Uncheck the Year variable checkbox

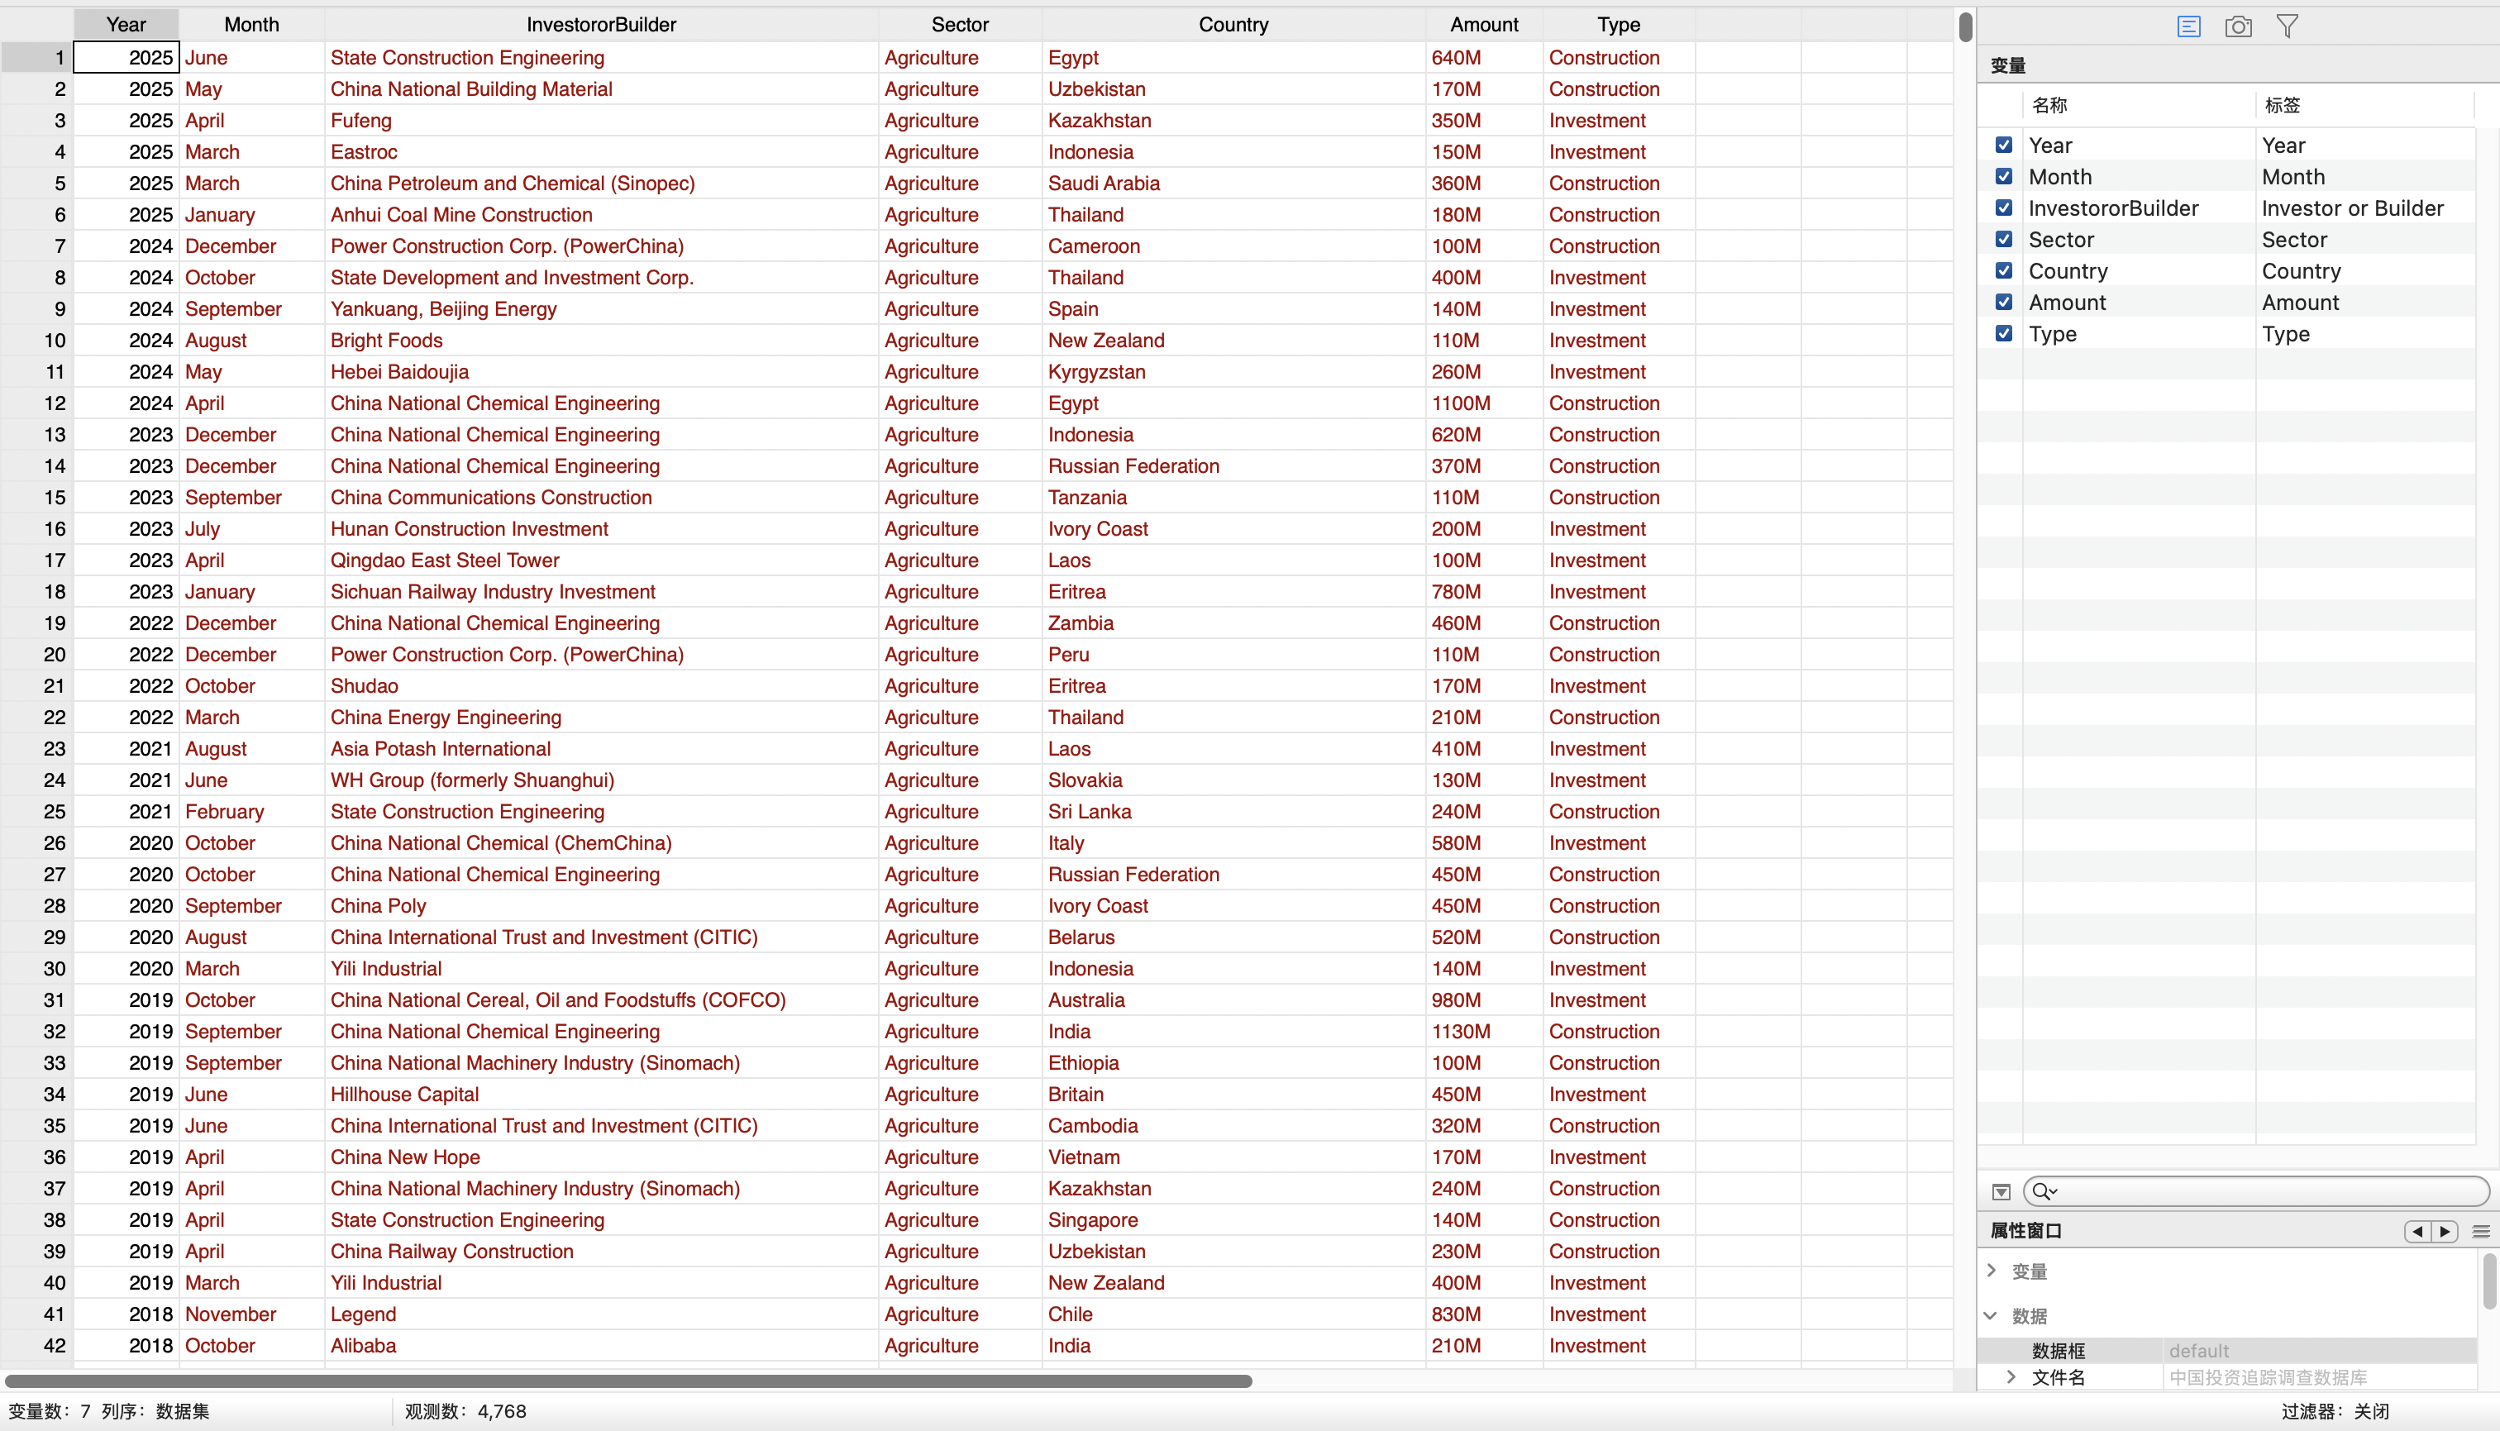[2004, 145]
